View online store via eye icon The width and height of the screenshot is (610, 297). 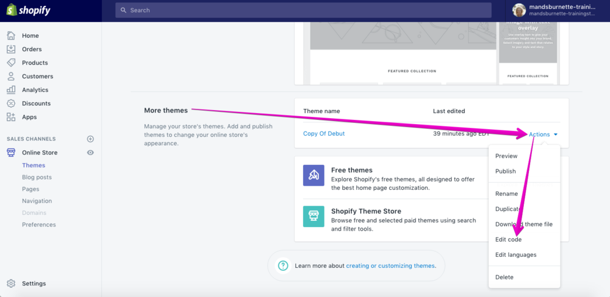coord(90,153)
